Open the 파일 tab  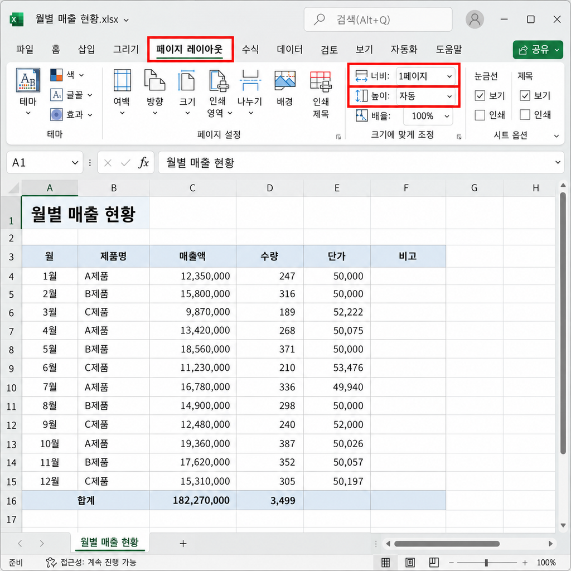25,49
